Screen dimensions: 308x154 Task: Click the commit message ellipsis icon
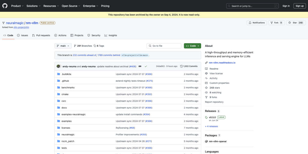click(x=140, y=66)
